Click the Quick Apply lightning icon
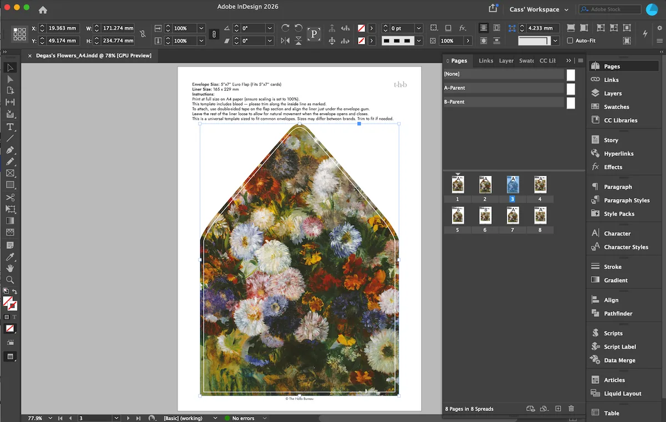Viewport: 666px width, 422px height. coord(645,33)
